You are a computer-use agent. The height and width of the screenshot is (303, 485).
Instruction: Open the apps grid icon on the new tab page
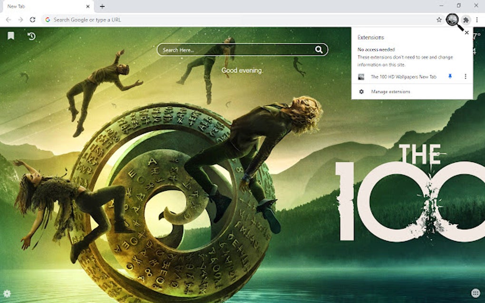(x=475, y=293)
